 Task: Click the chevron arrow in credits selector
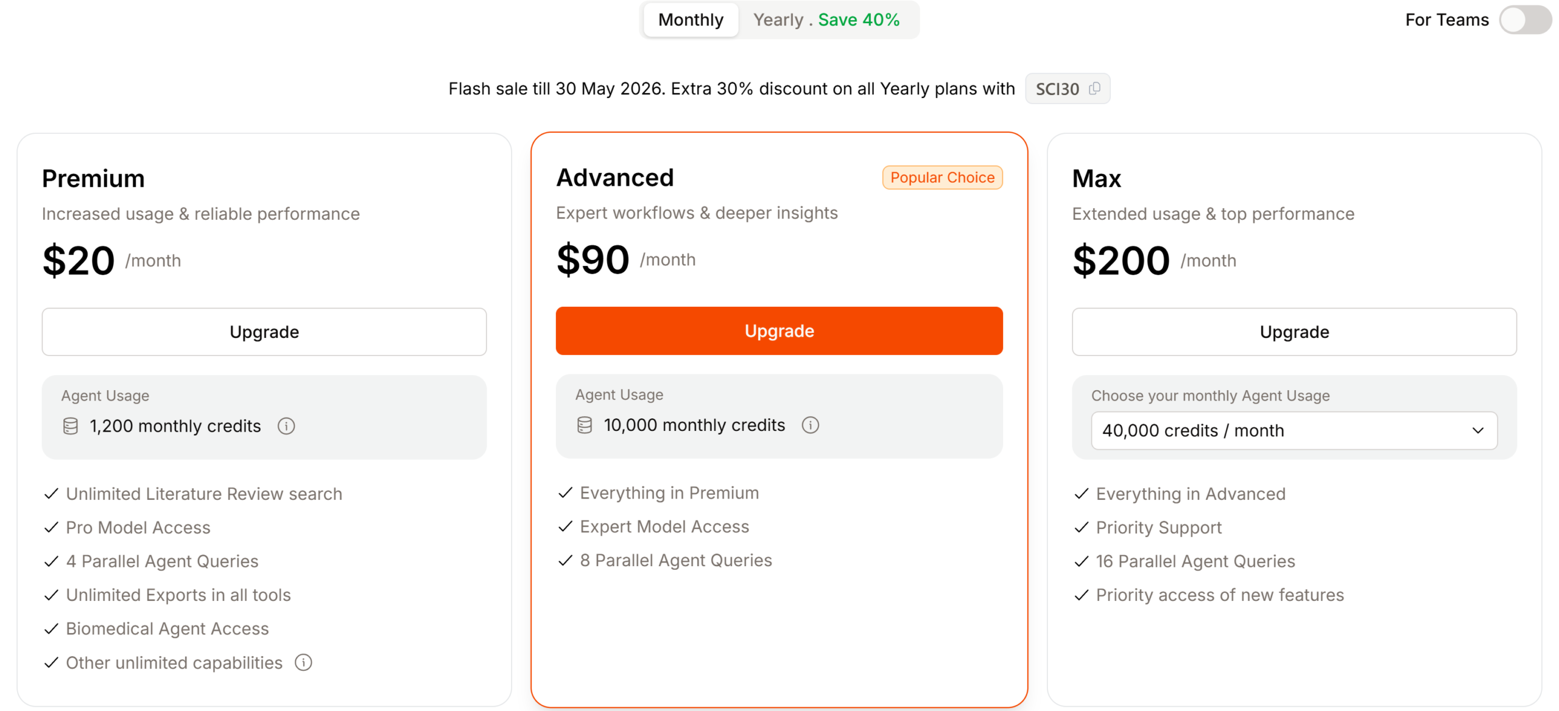point(1478,430)
